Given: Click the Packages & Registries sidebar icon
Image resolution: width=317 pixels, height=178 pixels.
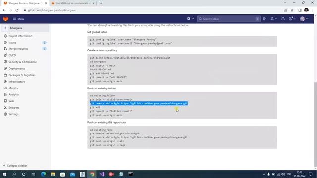Looking at the screenshot, I should (5, 75).
